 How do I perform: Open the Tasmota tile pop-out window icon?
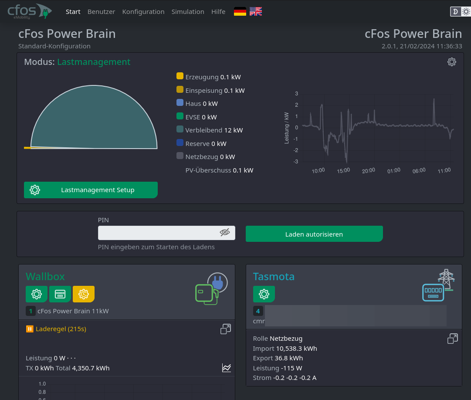point(453,339)
